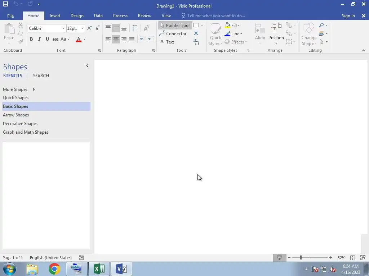Collapse the ribbon with the chevron
The width and height of the screenshot is (369, 276).
[364, 50]
